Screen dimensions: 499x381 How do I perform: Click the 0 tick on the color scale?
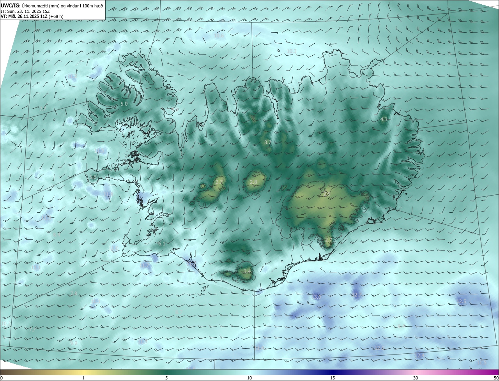tap(2, 378)
